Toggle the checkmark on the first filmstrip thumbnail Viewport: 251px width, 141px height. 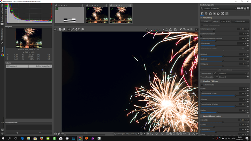coord(57,9)
